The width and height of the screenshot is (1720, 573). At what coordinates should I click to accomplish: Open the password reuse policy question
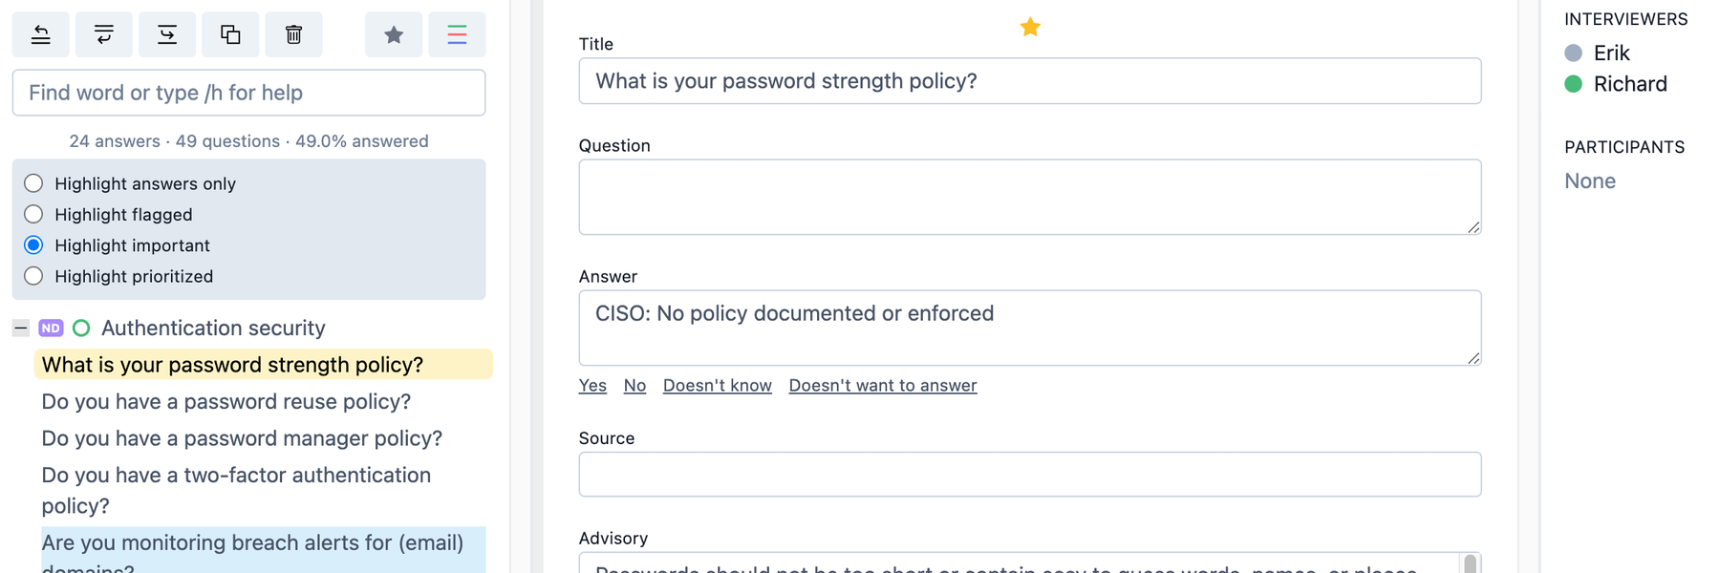click(x=226, y=401)
